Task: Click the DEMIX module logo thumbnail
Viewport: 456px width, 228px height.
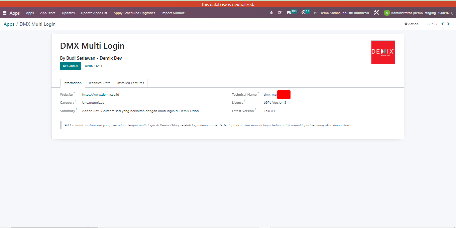Action: click(x=383, y=52)
